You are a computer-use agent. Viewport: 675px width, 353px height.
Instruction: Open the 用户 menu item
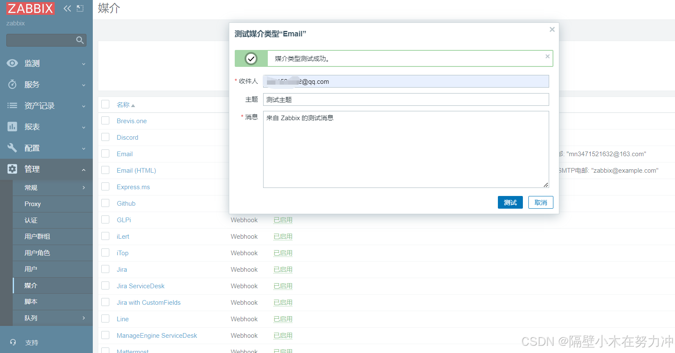tap(53, 269)
